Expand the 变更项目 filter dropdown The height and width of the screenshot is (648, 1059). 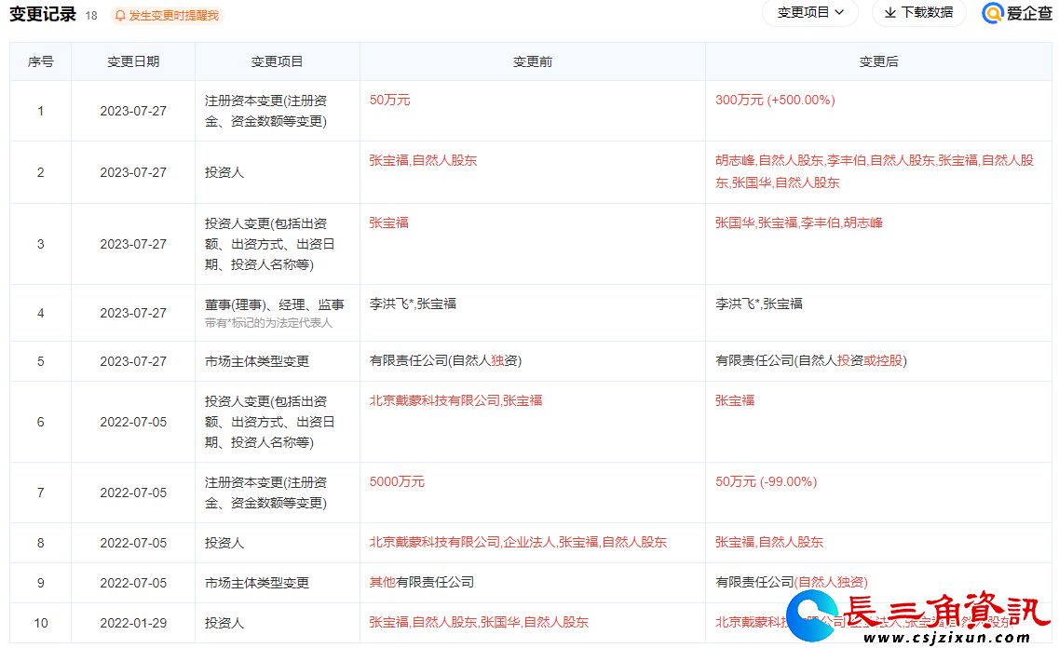(810, 13)
